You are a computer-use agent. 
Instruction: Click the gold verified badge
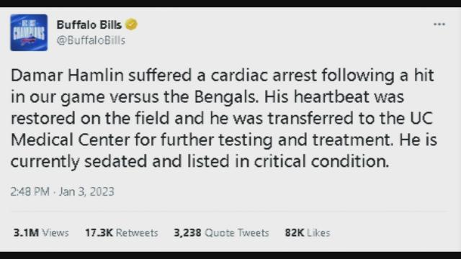point(131,24)
